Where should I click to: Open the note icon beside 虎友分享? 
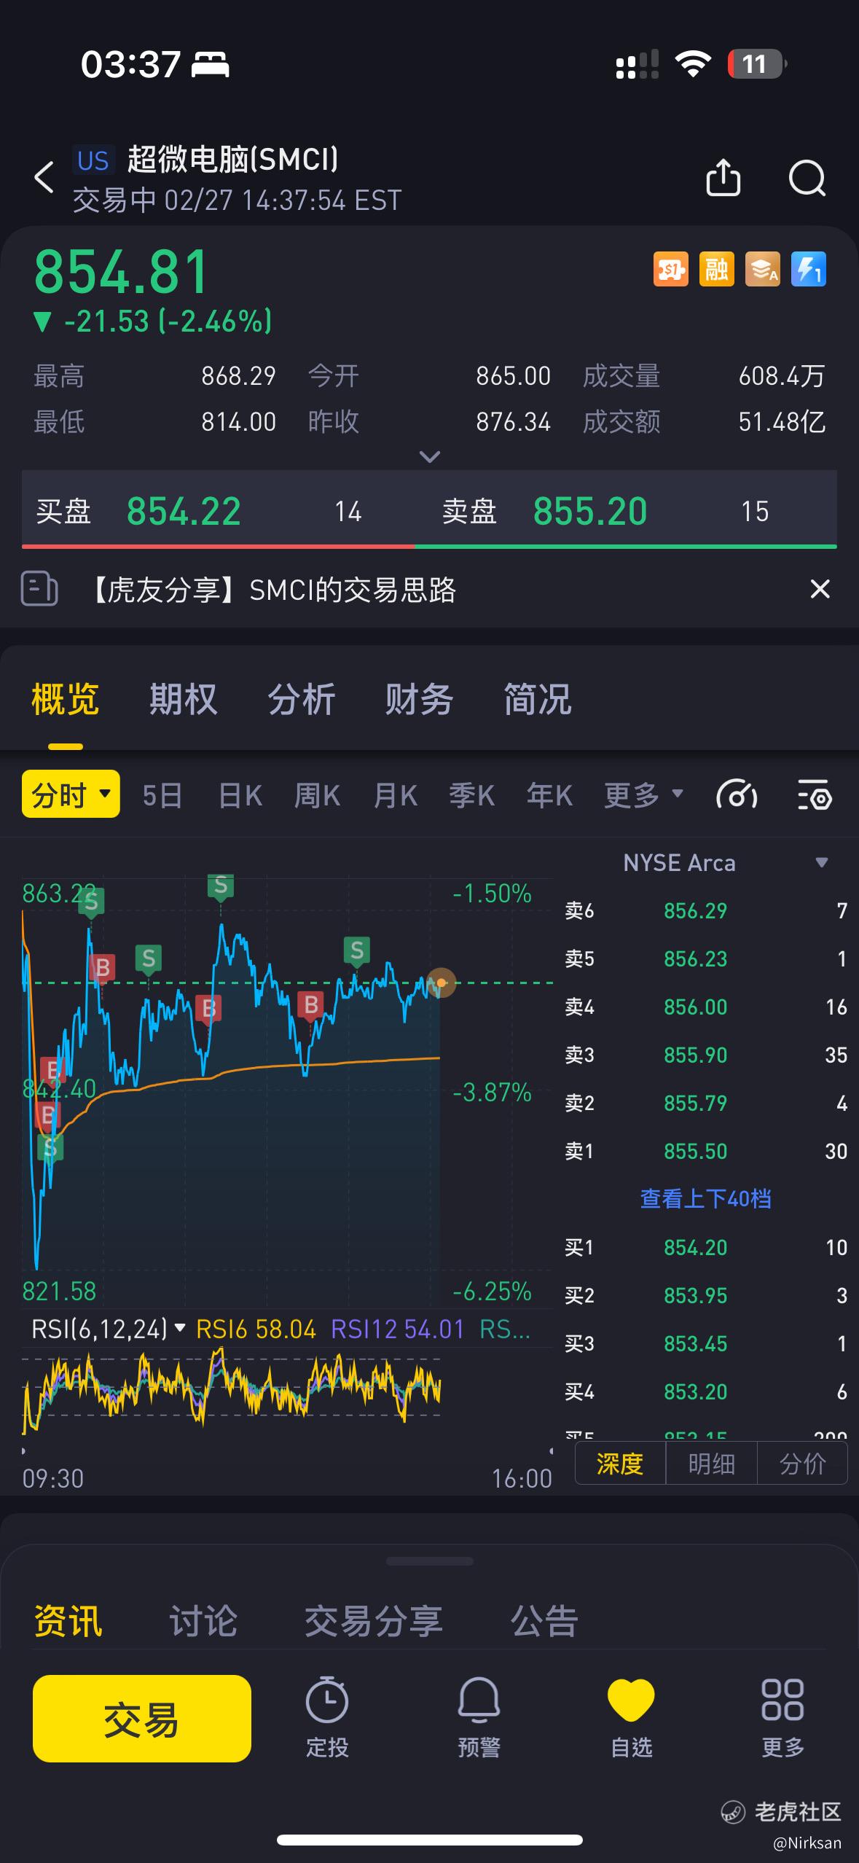pyautogui.click(x=39, y=589)
